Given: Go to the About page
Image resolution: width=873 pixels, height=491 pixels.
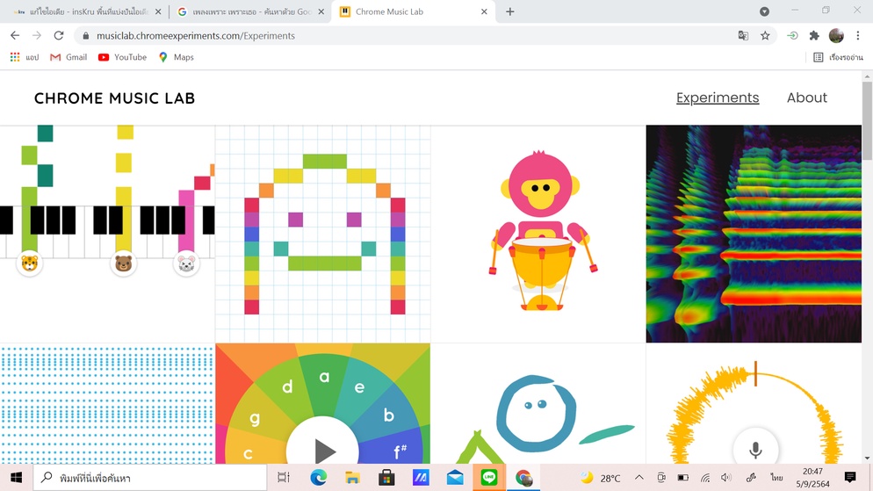Looking at the screenshot, I should pos(806,97).
